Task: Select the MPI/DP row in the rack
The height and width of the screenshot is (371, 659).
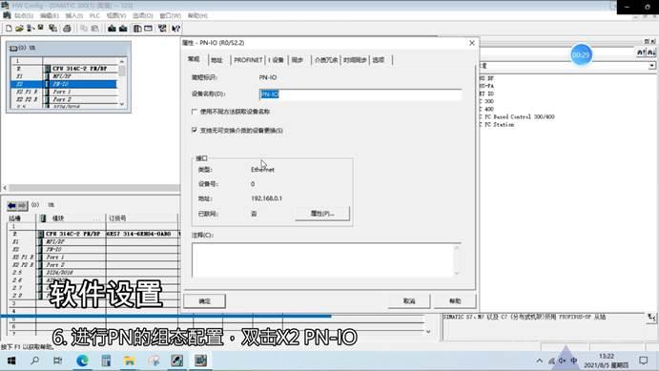Action: [63, 76]
